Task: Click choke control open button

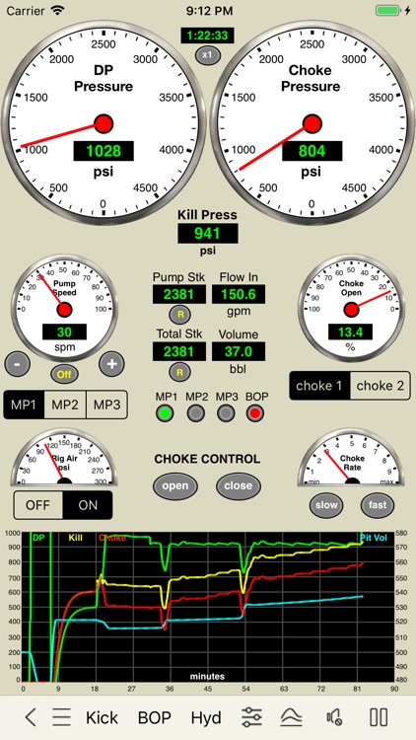Action: point(175,486)
